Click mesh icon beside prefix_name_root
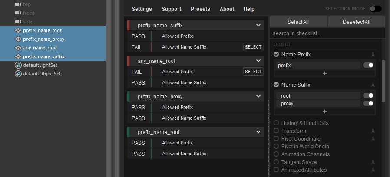The image size is (390, 177). (18, 30)
